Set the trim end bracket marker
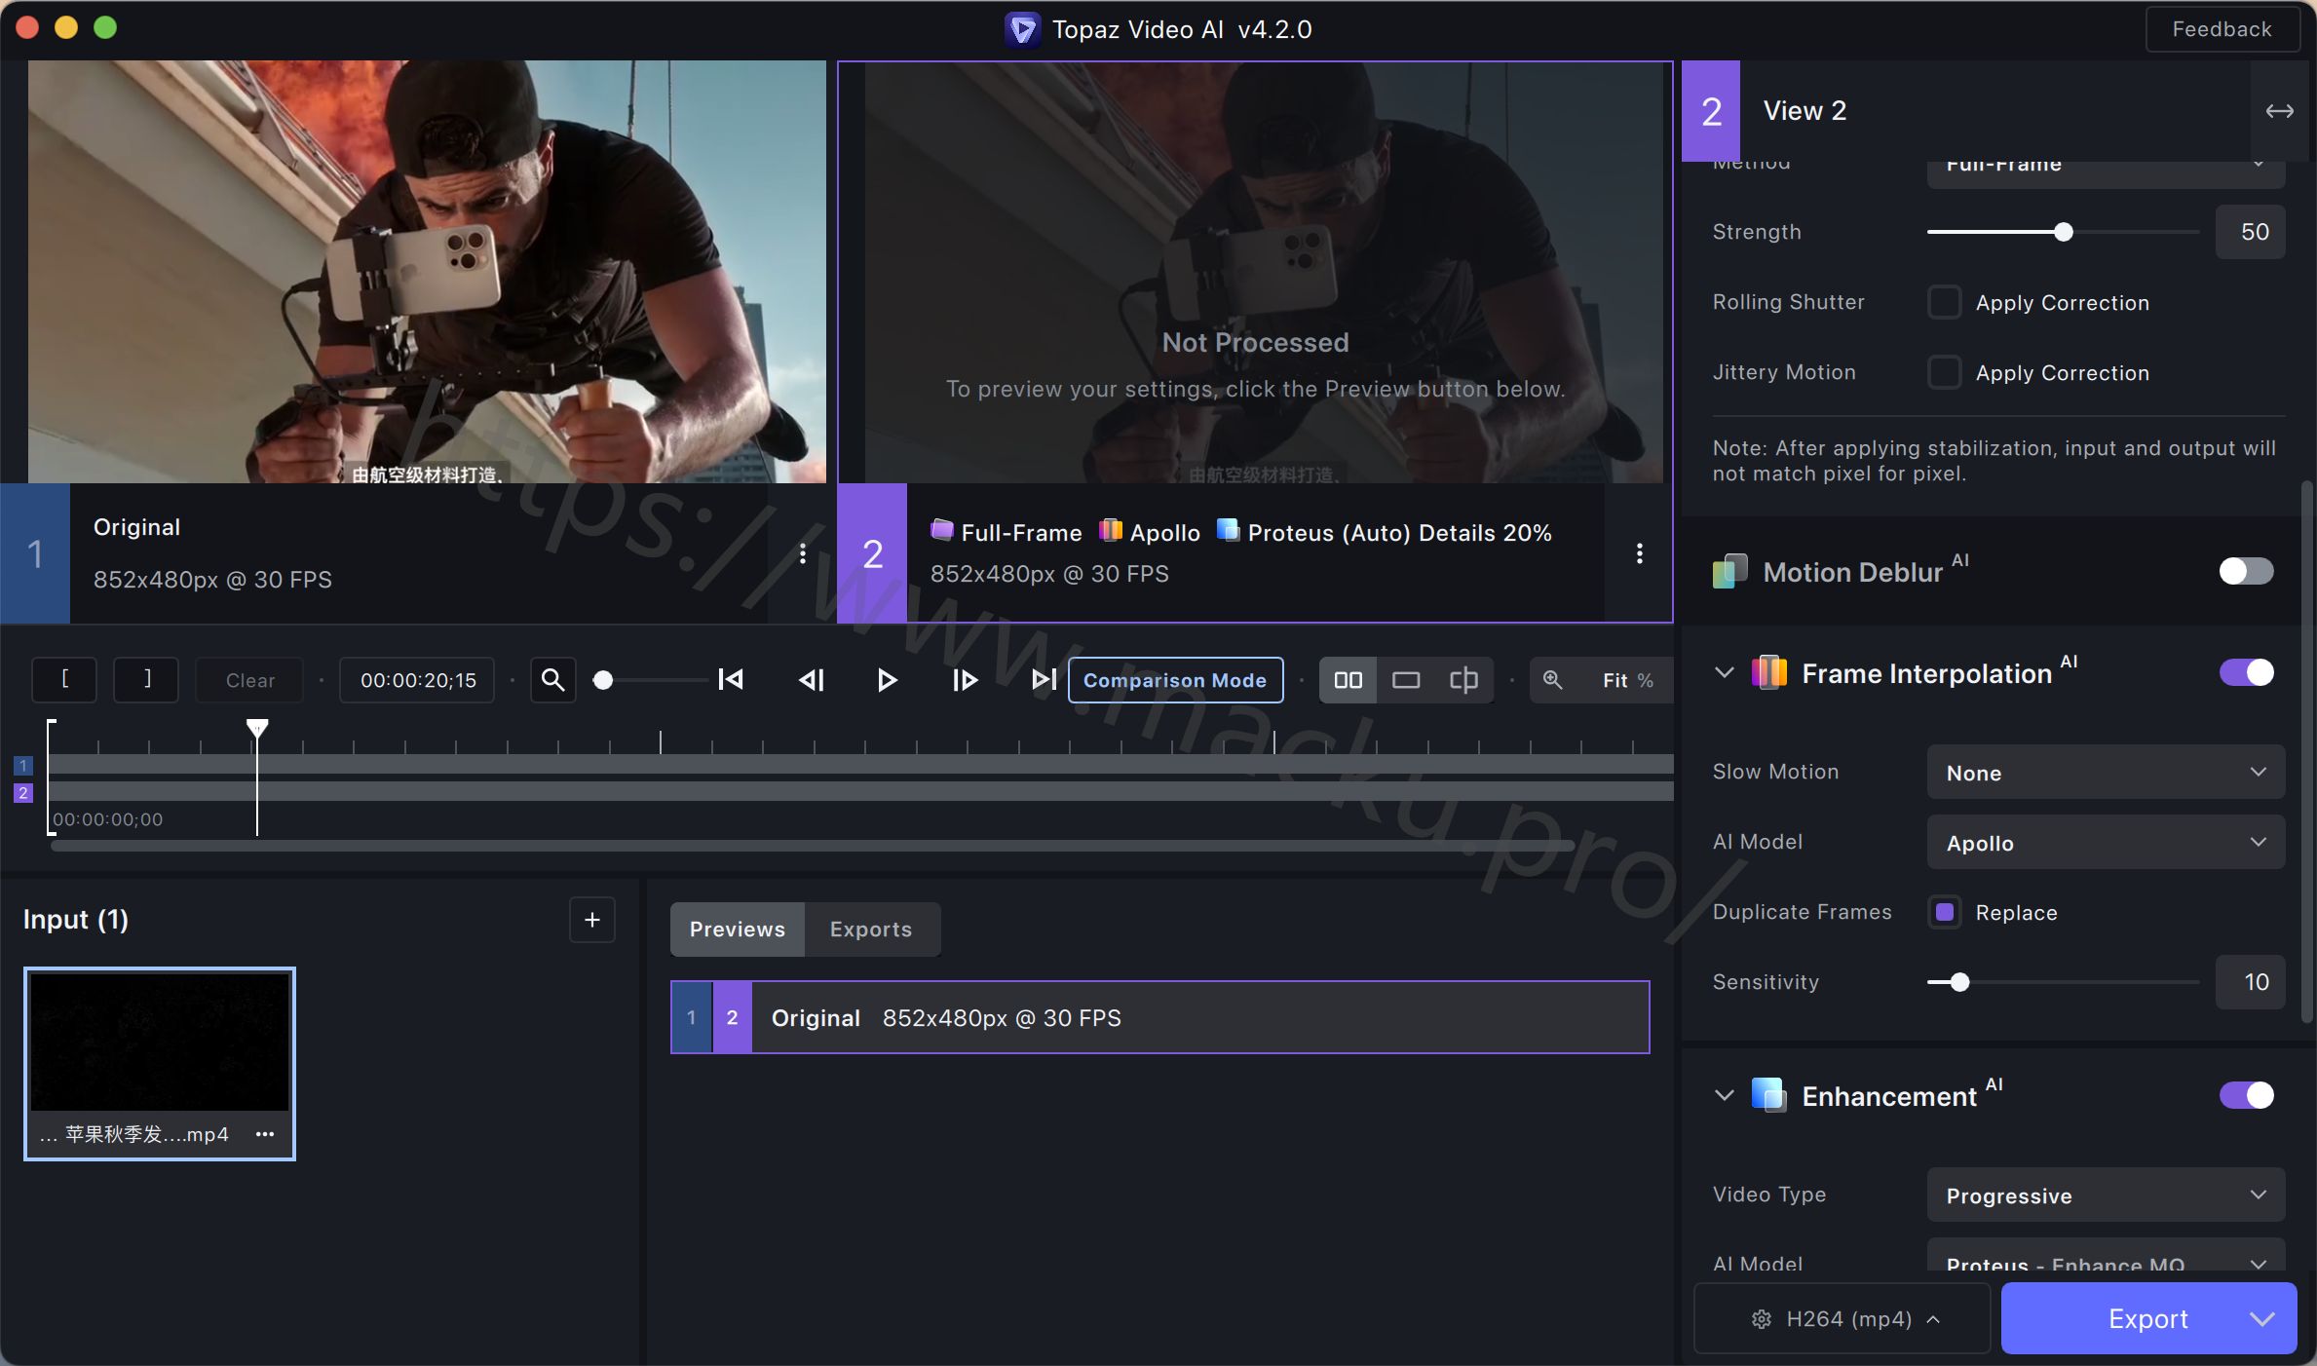 (146, 680)
